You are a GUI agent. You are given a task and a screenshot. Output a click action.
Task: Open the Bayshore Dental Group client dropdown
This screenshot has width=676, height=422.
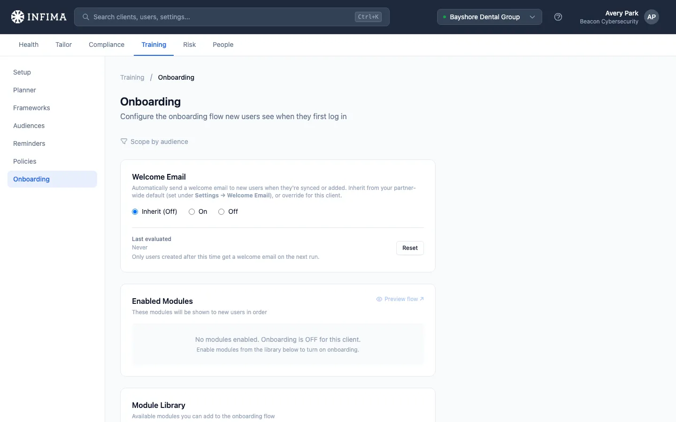coord(489,17)
